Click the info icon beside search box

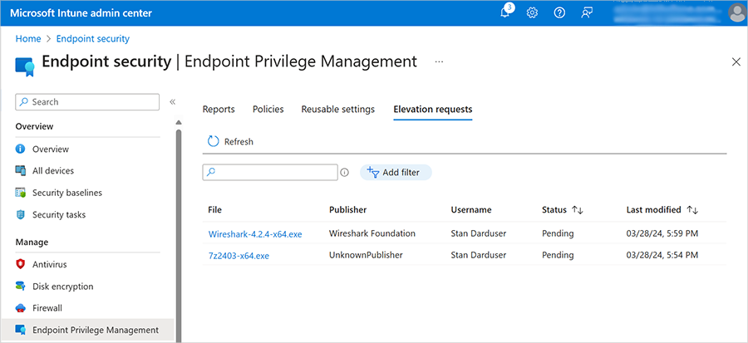tap(344, 173)
